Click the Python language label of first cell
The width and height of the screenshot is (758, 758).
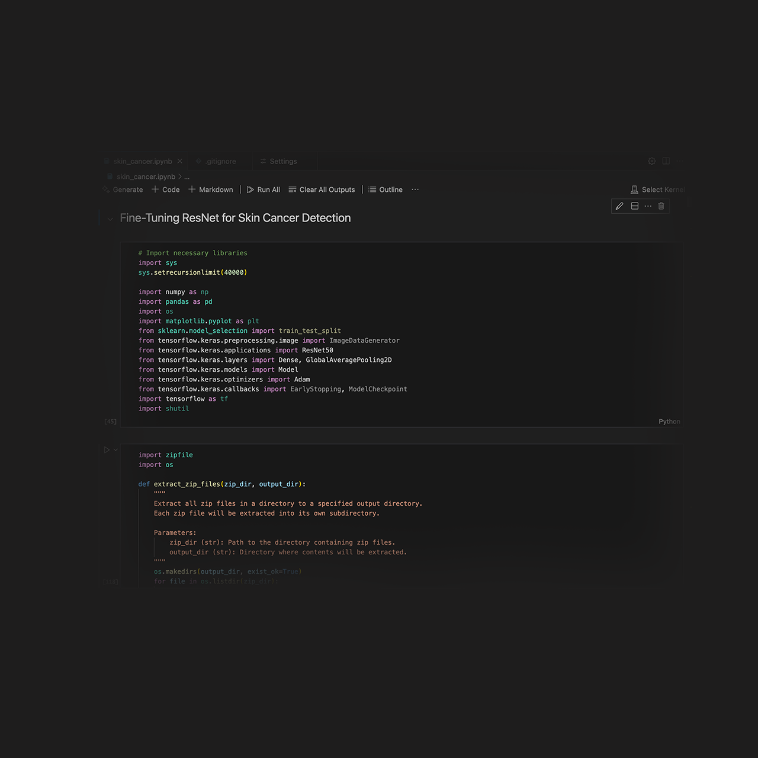click(x=669, y=422)
